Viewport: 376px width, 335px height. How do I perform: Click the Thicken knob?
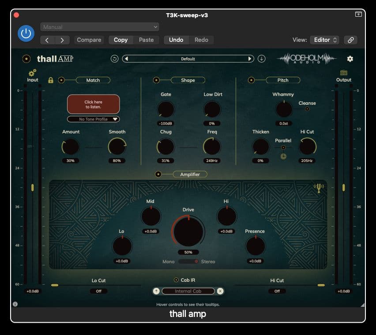pos(261,147)
